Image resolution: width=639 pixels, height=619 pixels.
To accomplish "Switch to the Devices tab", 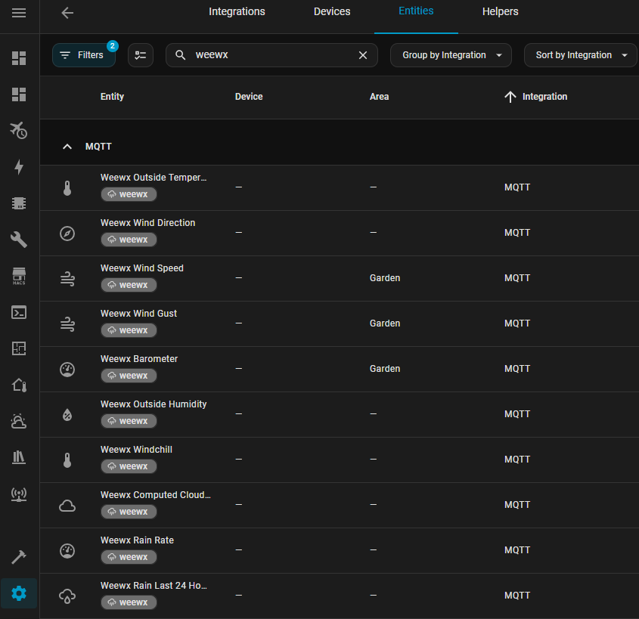I will 332,12.
